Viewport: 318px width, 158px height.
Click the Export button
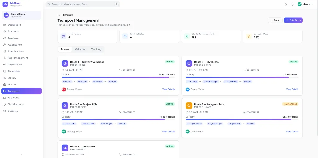point(275,20)
